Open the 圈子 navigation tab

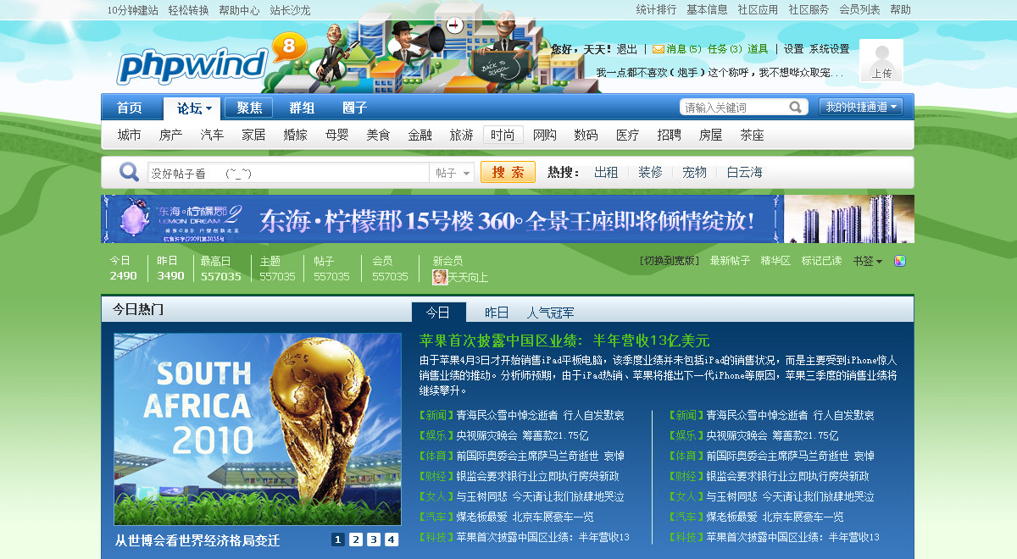[x=354, y=108]
